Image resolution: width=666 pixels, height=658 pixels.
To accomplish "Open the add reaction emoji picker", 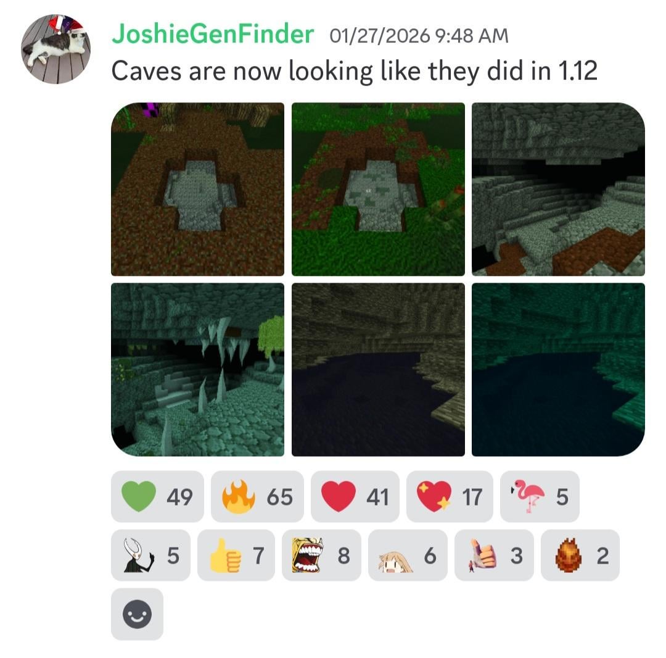I will click(x=137, y=614).
